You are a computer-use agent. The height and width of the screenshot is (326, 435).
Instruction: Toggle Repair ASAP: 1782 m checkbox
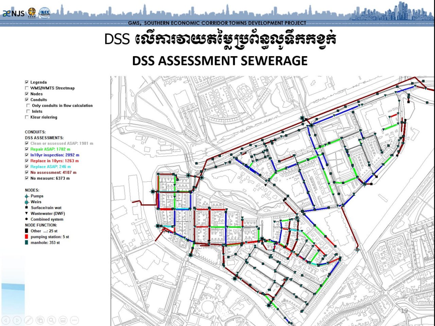coord(27,149)
